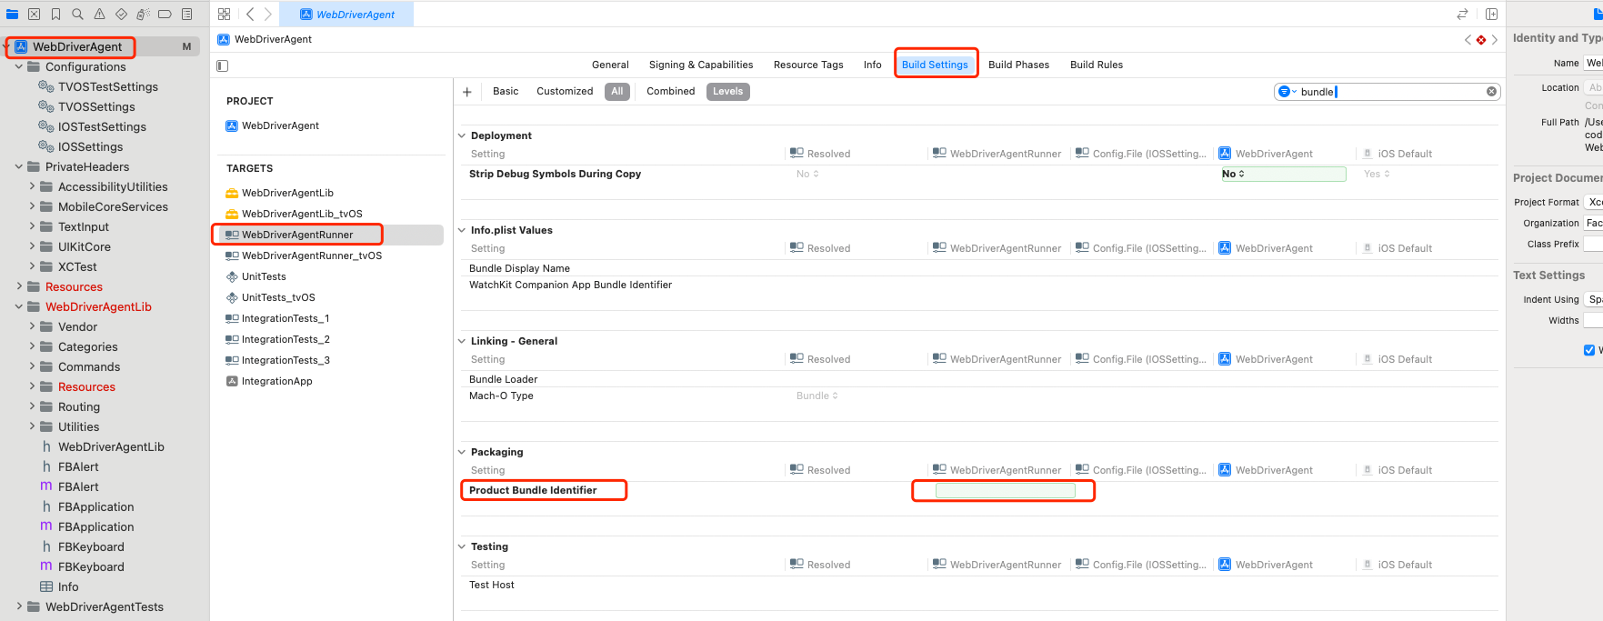
Task: Show the Report navigator
Action: coord(186,14)
